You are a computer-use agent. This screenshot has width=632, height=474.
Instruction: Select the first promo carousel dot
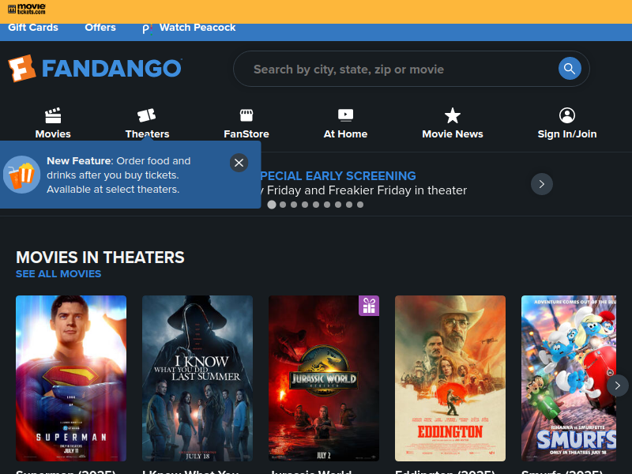(x=272, y=205)
